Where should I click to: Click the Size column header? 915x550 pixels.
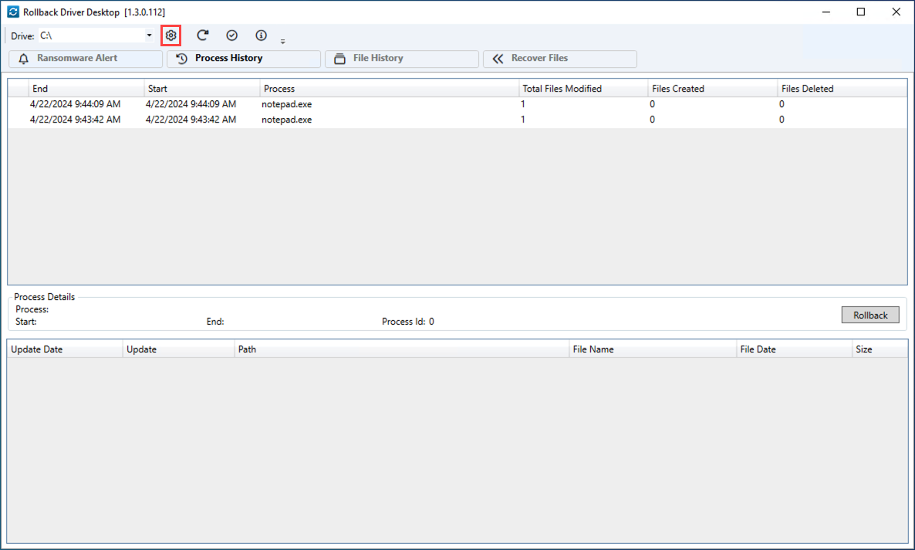pos(880,349)
